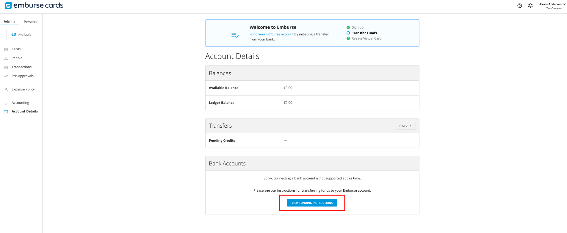This screenshot has height=233, width=567.
Task: Click the bank account not supported message
Action: point(312,178)
